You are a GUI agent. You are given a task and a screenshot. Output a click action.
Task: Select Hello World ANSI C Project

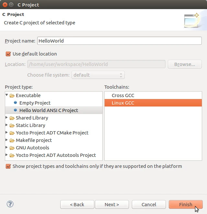(x=49, y=110)
